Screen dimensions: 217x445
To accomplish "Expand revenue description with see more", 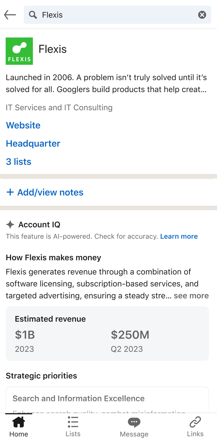I will [x=191, y=296].
